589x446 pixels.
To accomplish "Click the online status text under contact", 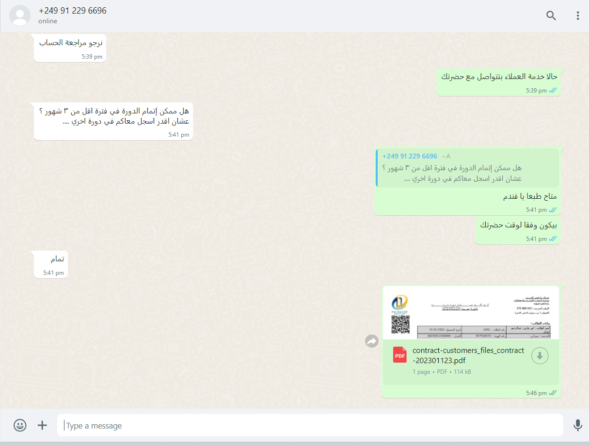I will (48, 21).
